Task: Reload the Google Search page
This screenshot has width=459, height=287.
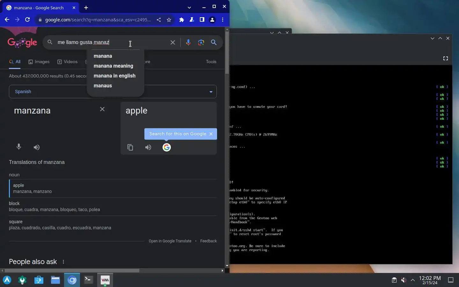Action: 27,20
